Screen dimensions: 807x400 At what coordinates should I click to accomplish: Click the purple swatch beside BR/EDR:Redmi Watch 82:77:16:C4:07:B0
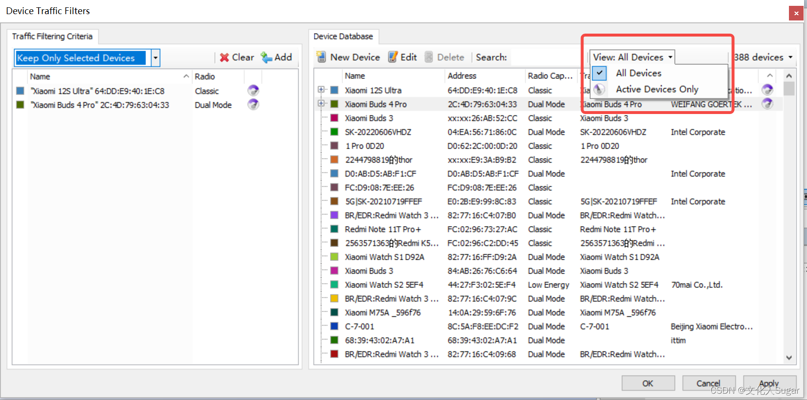[334, 215]
